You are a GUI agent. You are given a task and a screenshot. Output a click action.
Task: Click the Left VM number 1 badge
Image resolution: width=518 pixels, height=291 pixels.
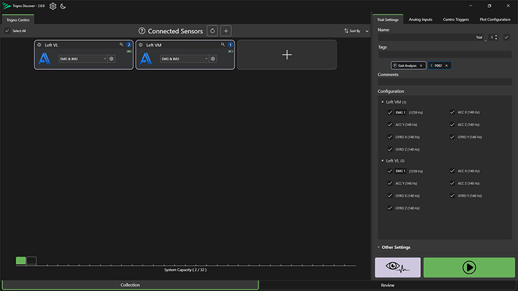[x=231, y=45]
